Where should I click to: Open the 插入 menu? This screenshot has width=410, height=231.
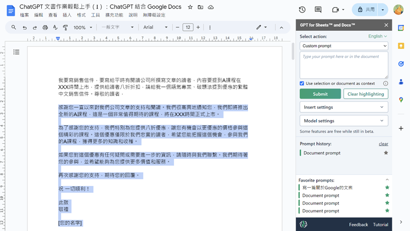[67, 15]
